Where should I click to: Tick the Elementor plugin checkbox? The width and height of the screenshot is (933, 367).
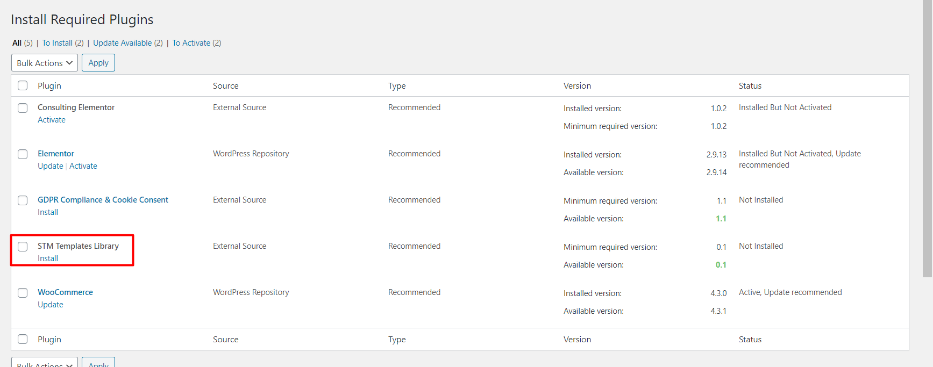[23, 154]
